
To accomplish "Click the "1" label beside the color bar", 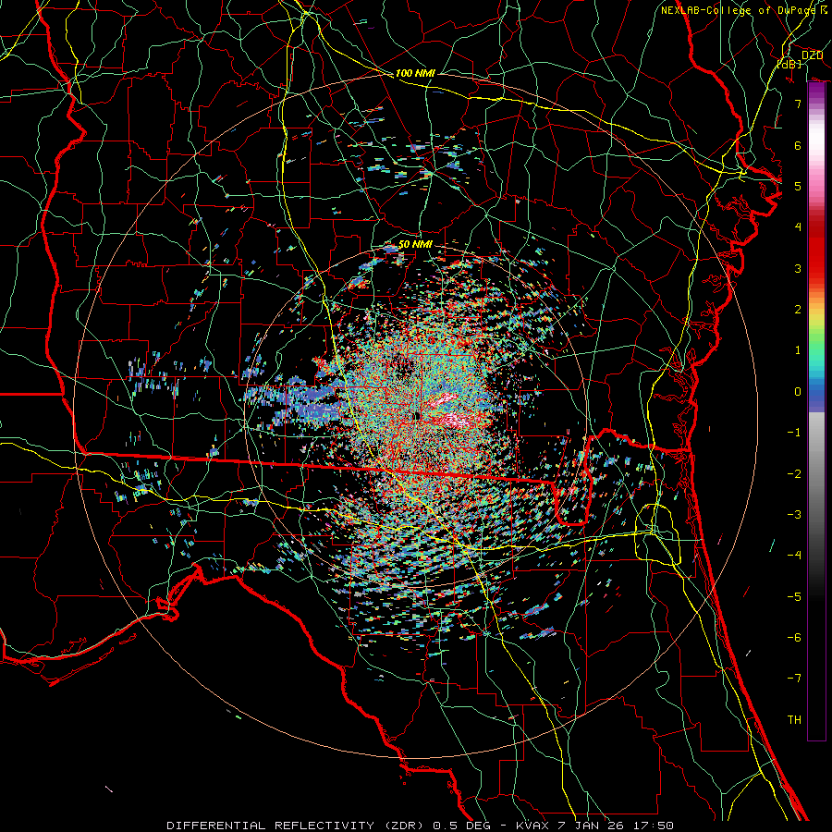I will pyautogui.click(x=798, y=350).
